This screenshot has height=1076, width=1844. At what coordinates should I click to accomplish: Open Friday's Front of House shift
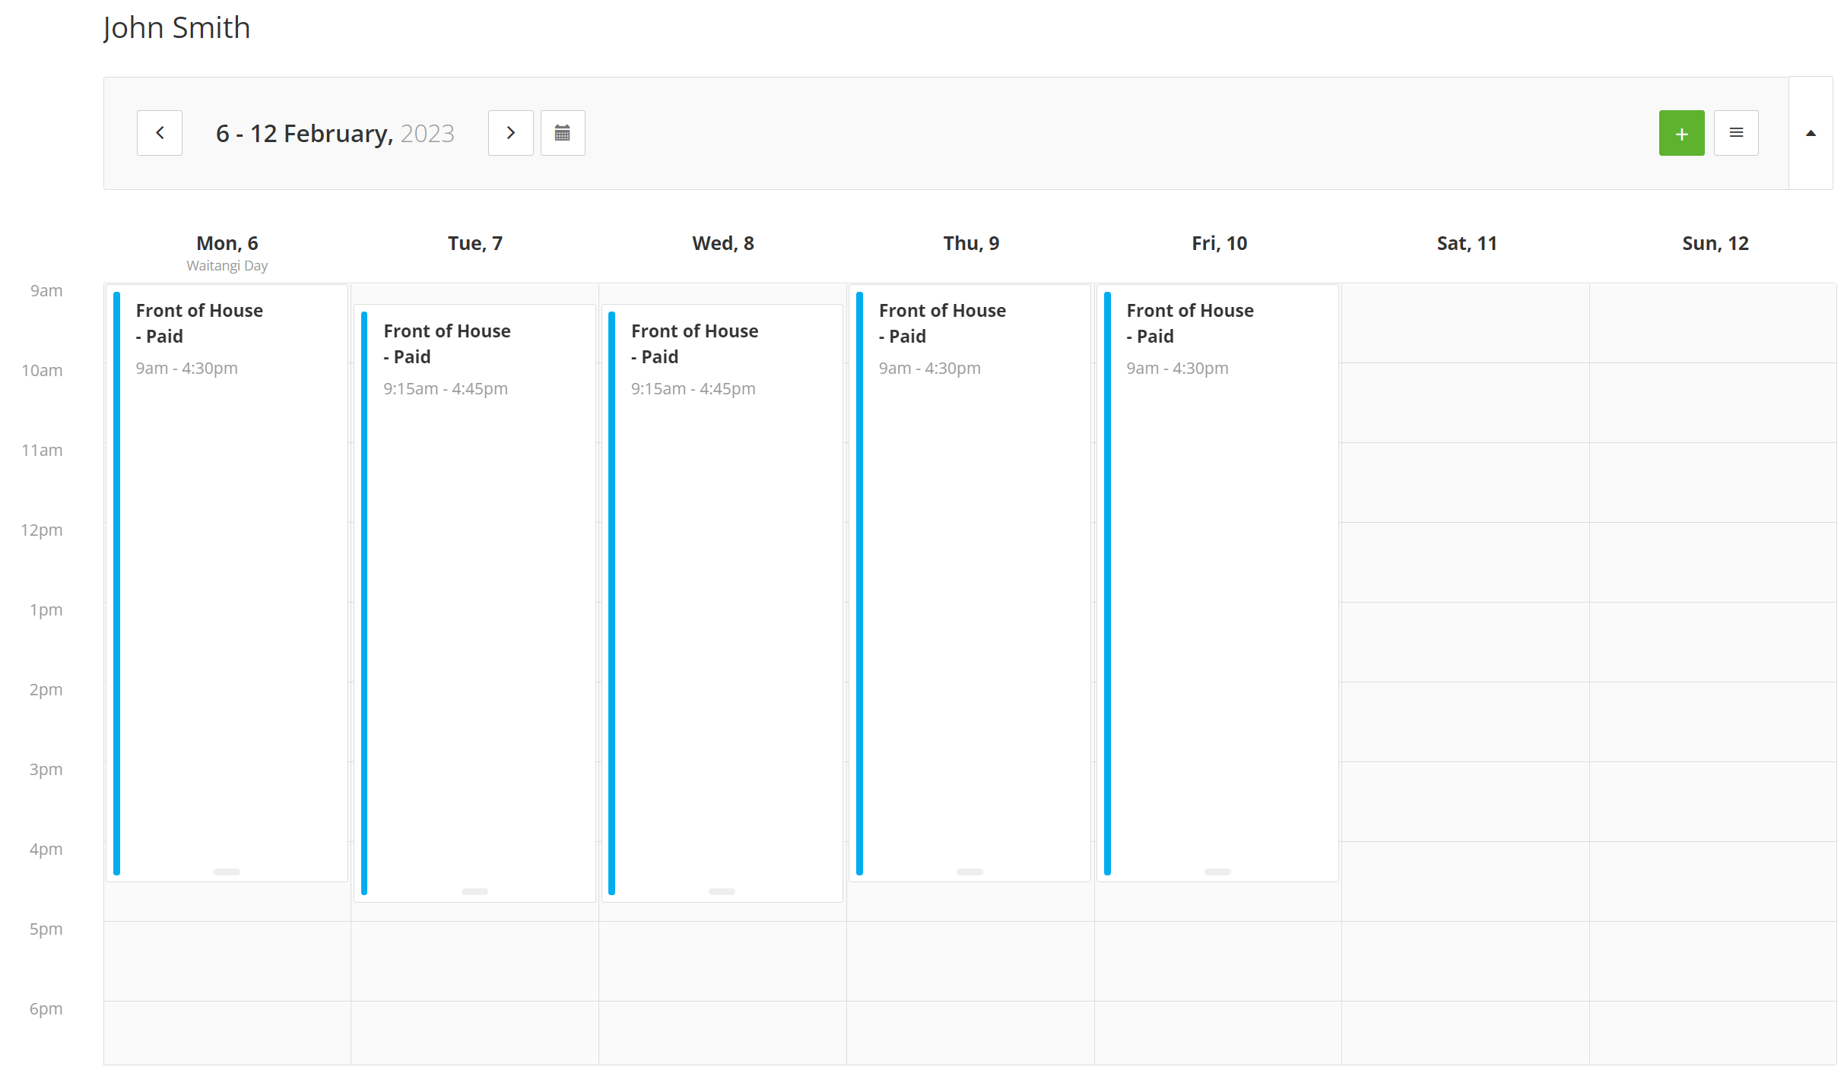(1218, 583)
